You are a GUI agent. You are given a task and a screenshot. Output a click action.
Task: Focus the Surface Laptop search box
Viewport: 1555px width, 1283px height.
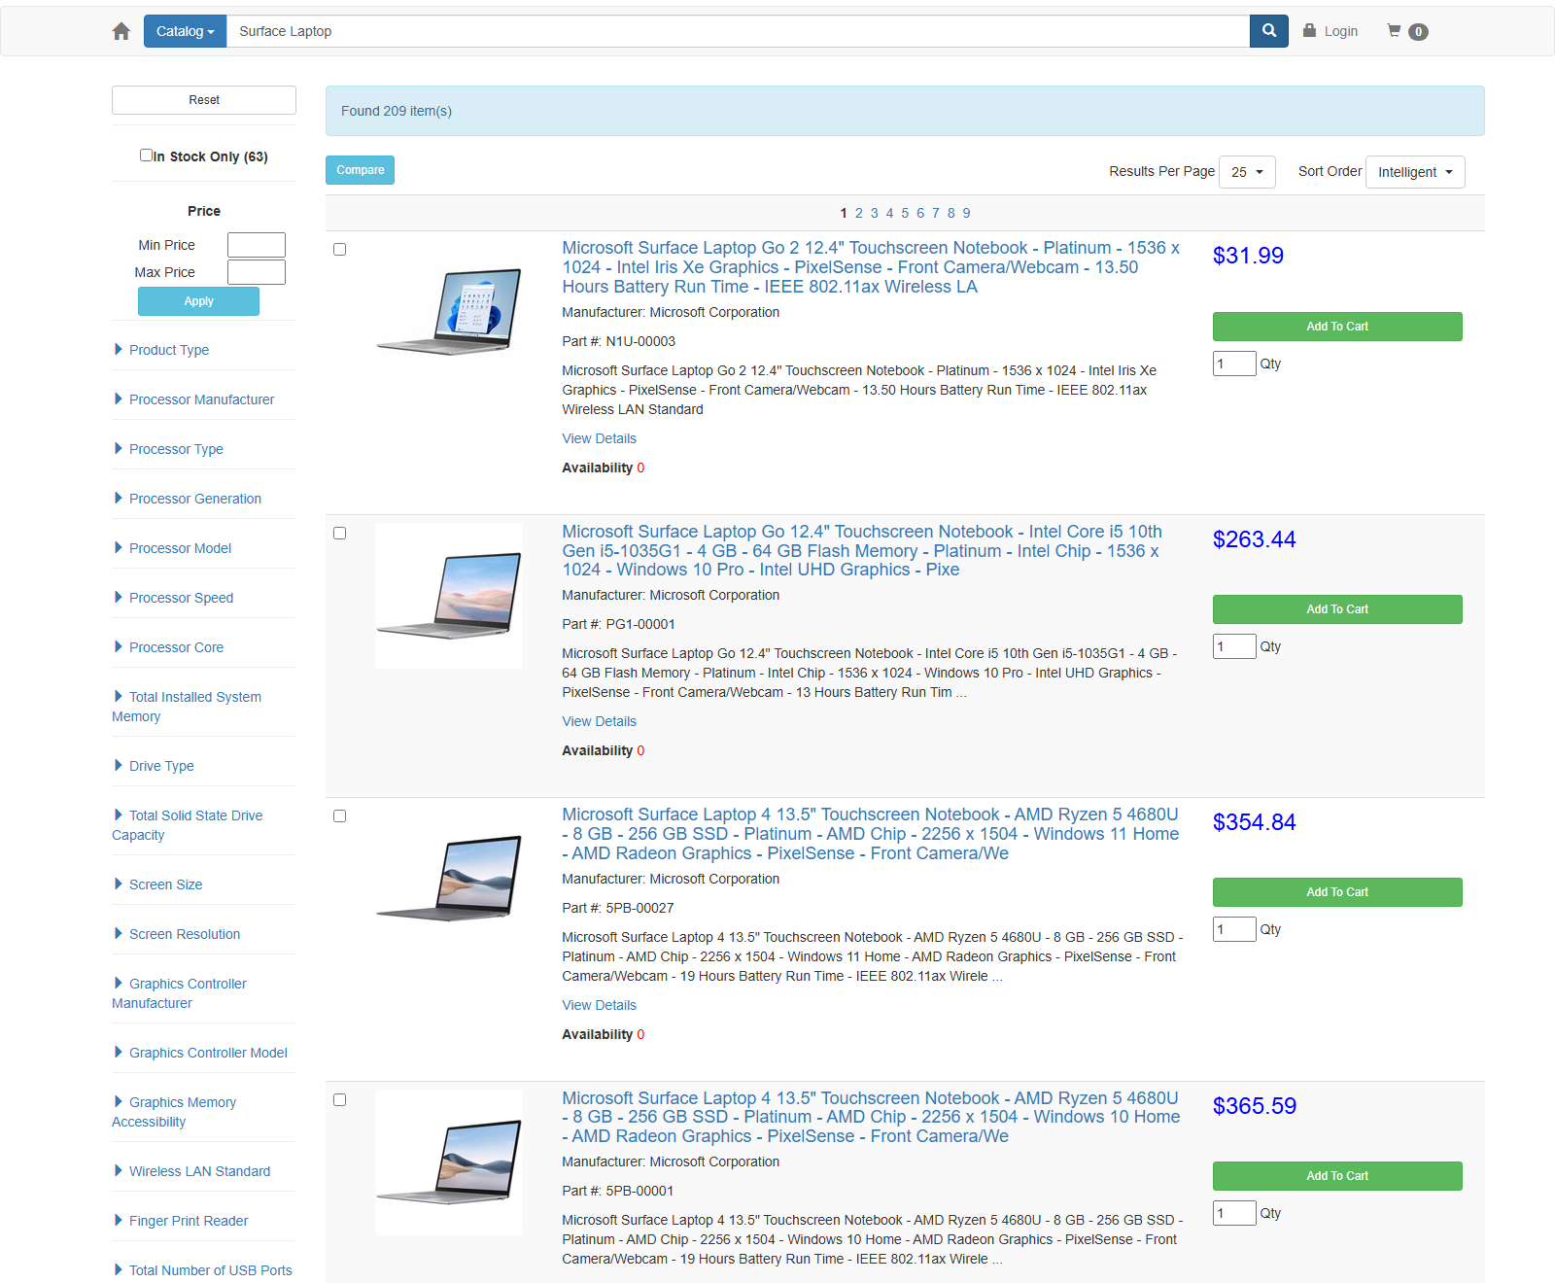738,31
